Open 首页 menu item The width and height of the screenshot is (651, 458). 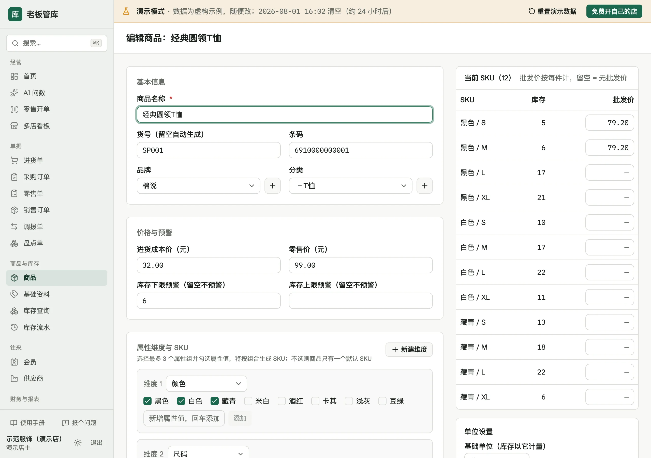(x=57, y=76)
